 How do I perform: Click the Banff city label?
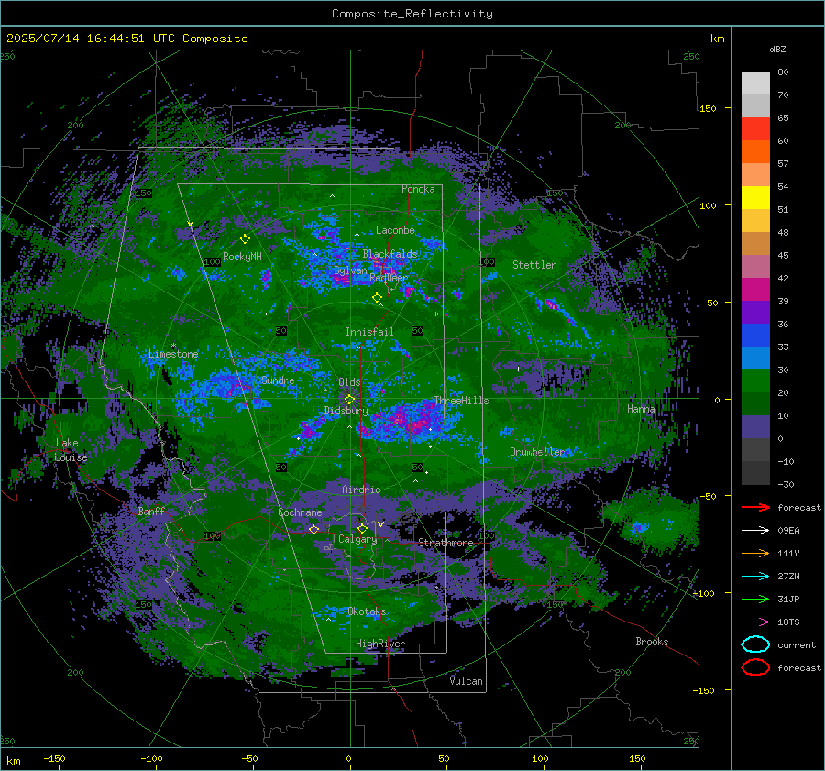[151, 511]
